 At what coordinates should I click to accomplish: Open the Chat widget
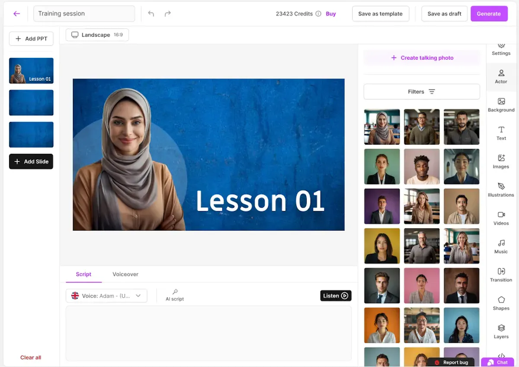click(498, 362)
